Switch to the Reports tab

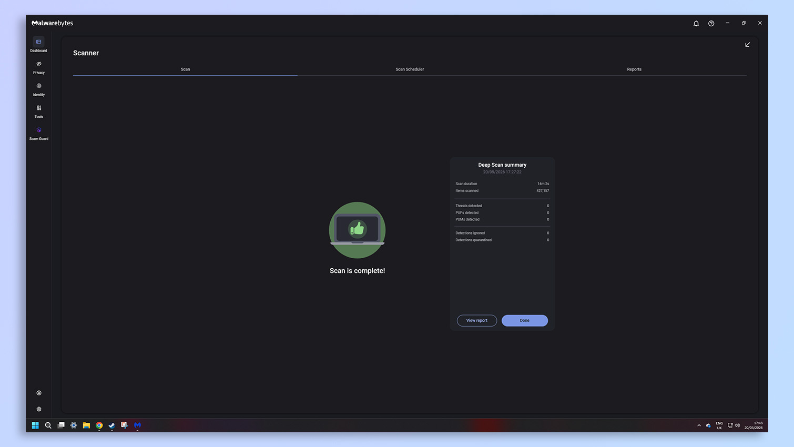(634, 69)
